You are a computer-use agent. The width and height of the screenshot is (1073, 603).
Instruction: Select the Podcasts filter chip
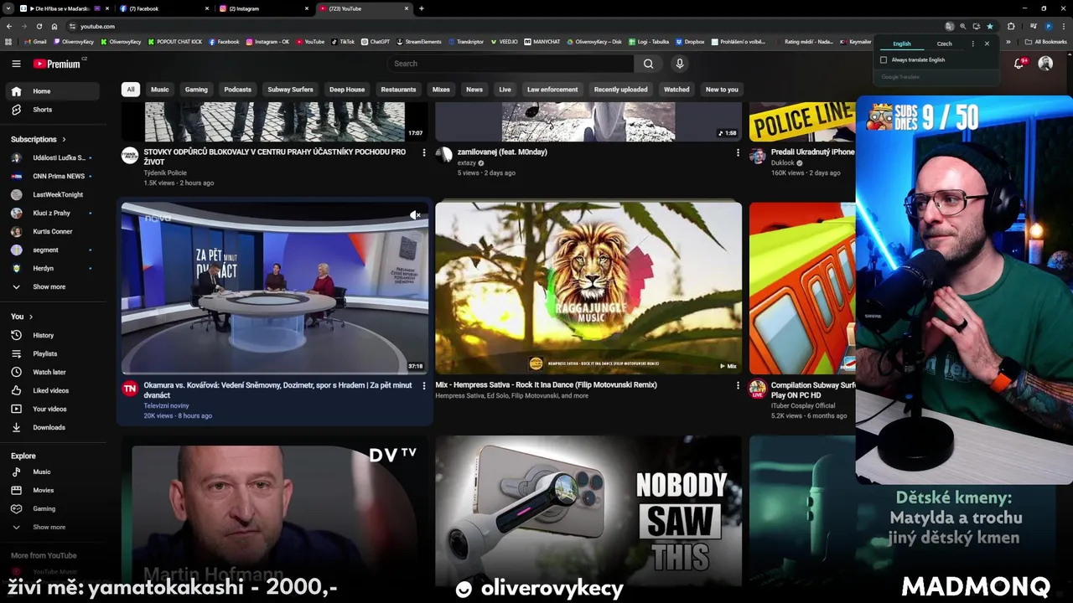pyautogui.click(x=237, y=90)
